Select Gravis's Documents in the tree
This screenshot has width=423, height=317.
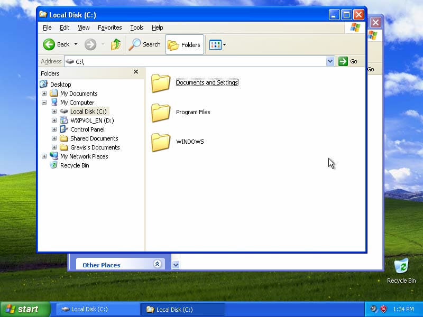click(95, 147)
